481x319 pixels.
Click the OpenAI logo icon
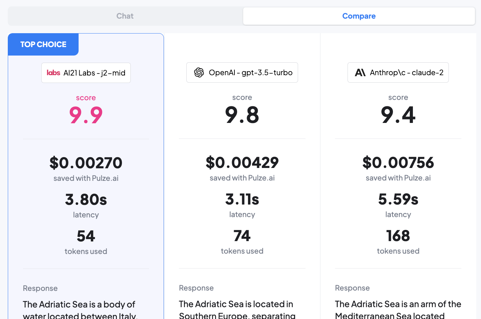199,72
